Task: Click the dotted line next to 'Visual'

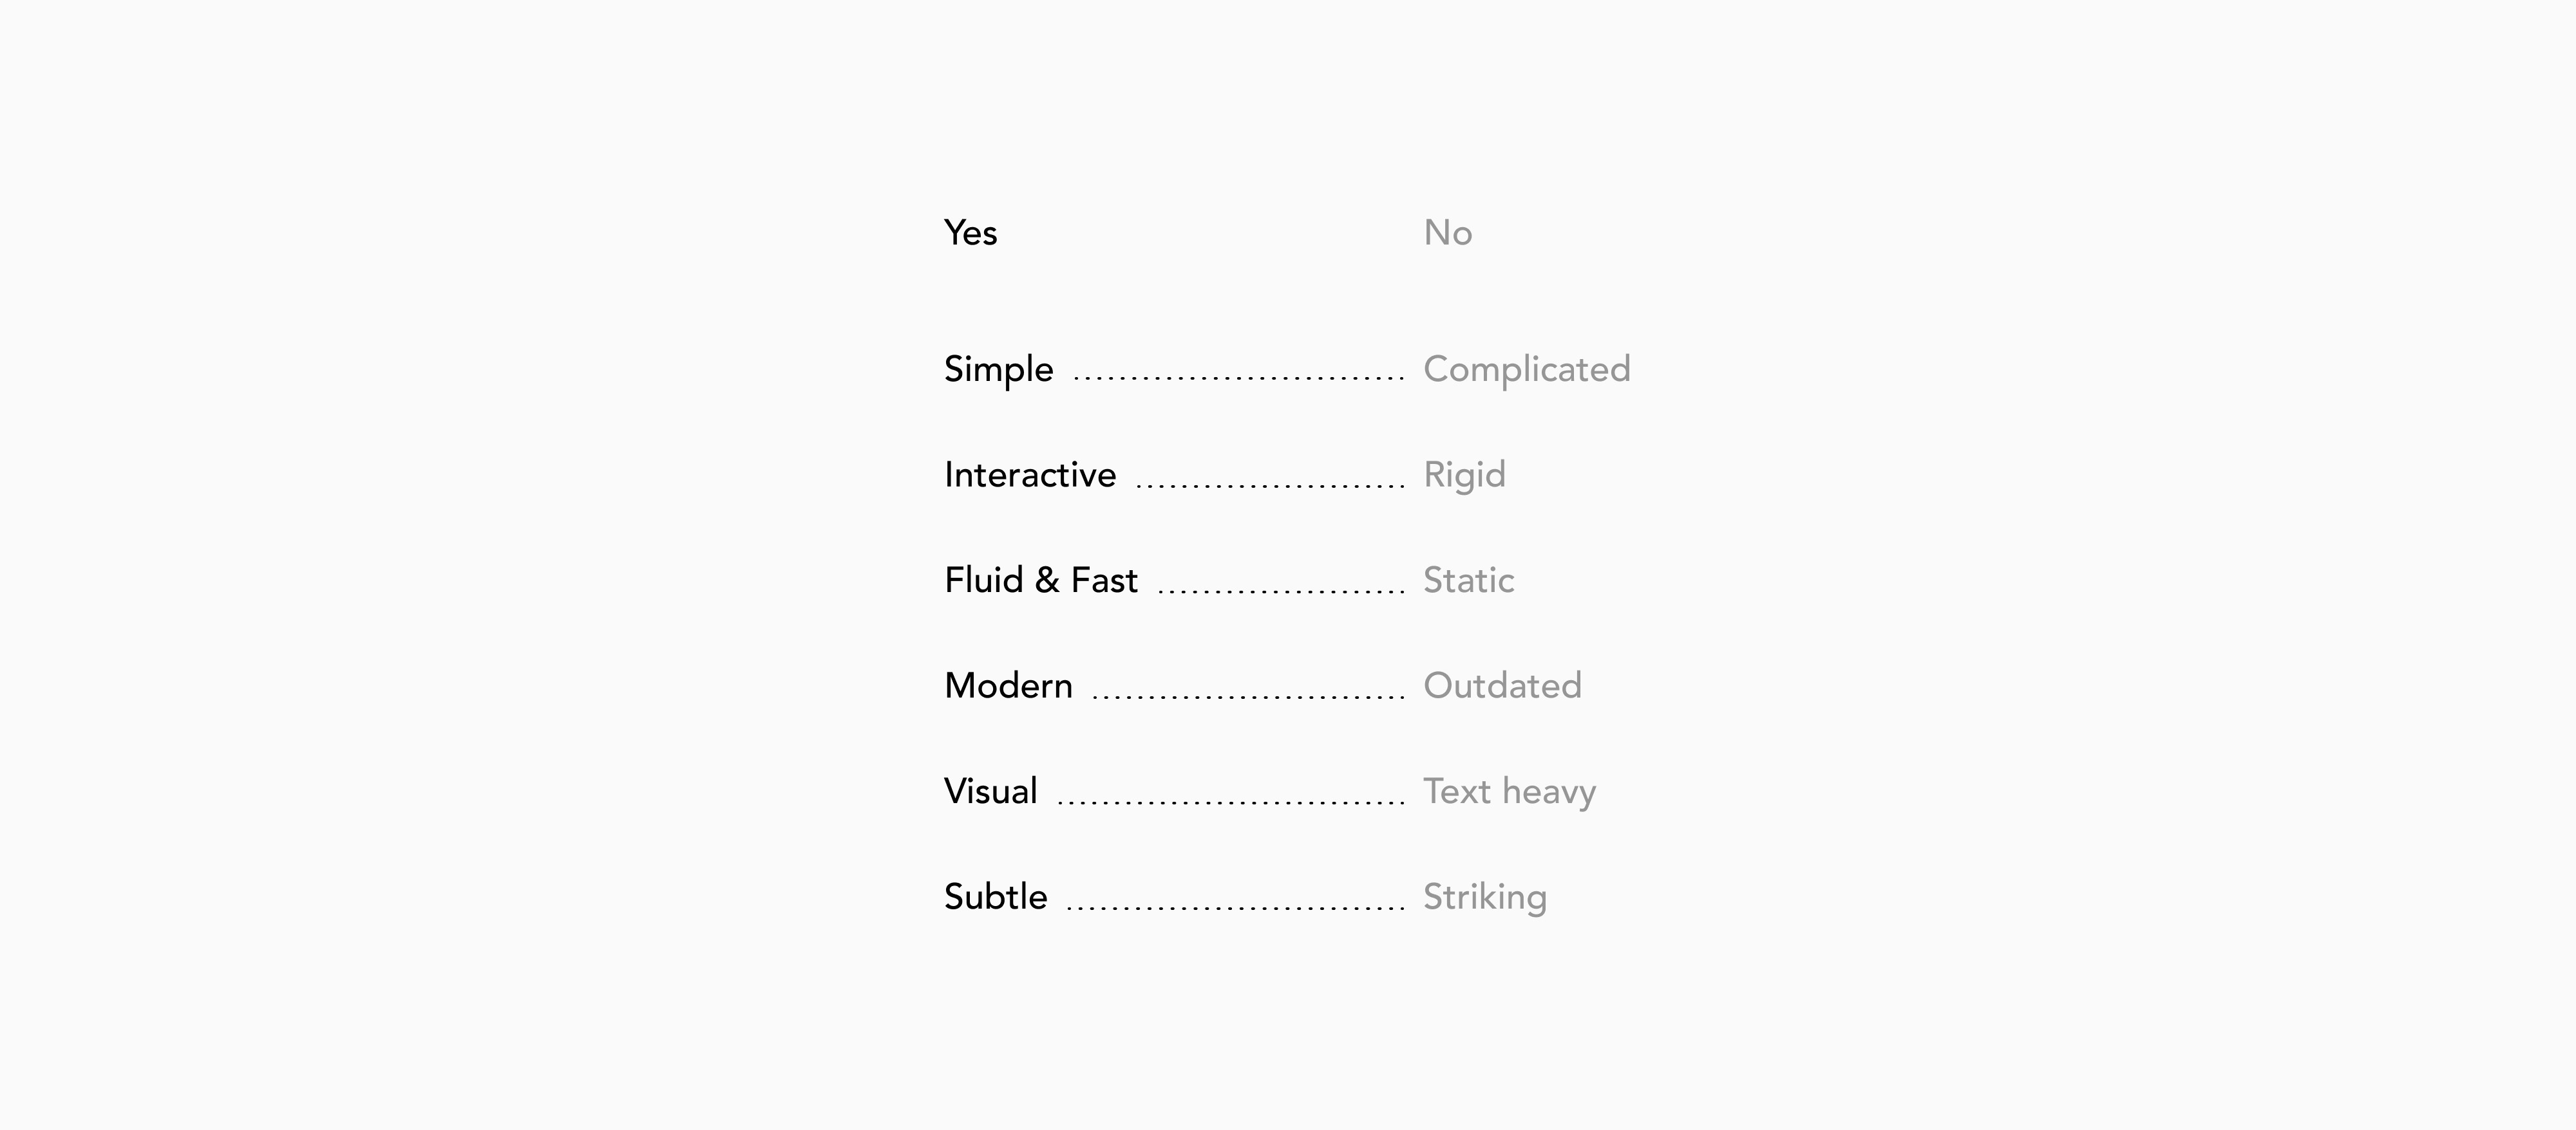Action: click(1231, 801)
